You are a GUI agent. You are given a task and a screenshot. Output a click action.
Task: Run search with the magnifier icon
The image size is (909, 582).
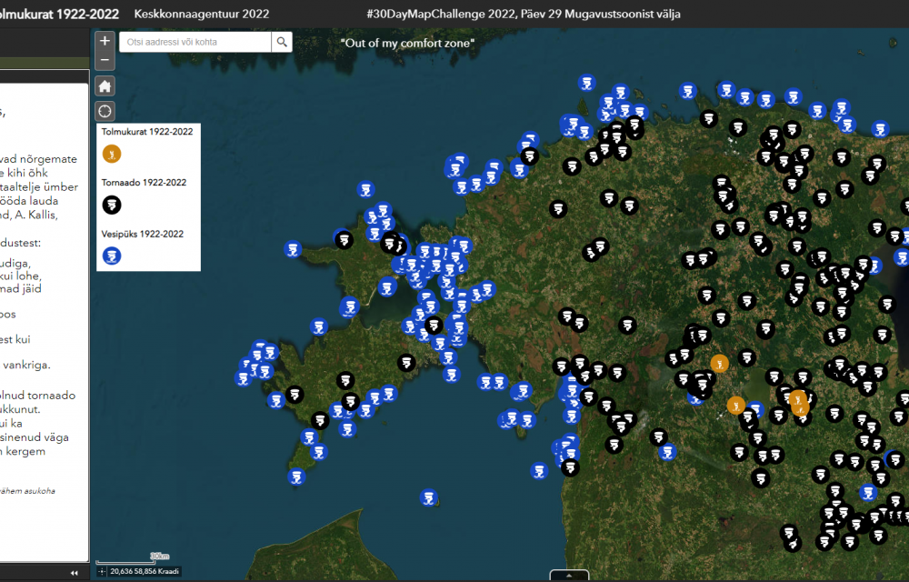coord(282,42)
